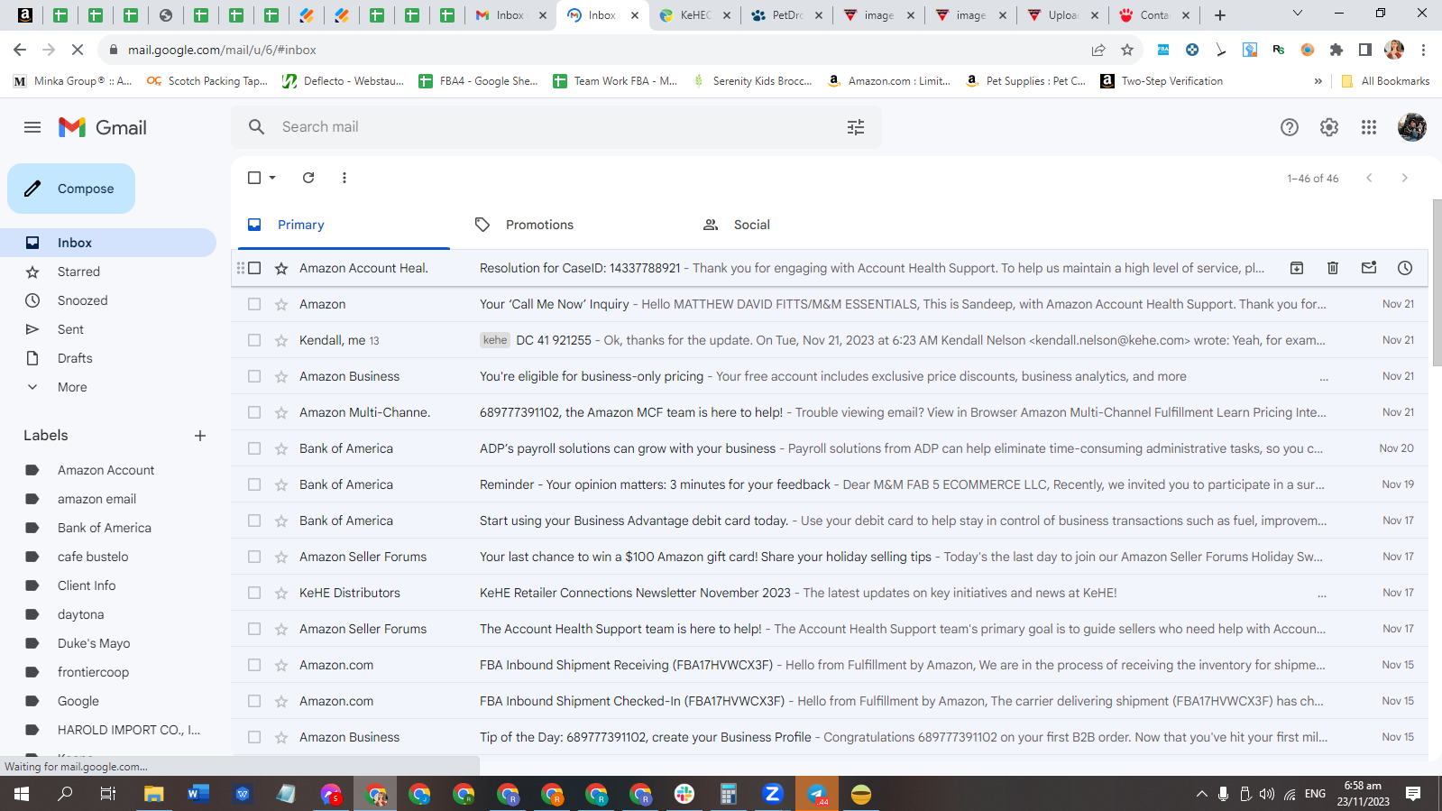1442x811 pixels.
Task: Open the Bank of America label
Action: point(105,528)
